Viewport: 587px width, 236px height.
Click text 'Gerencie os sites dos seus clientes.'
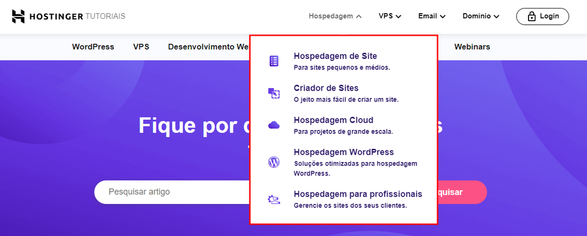coord(350,206)
